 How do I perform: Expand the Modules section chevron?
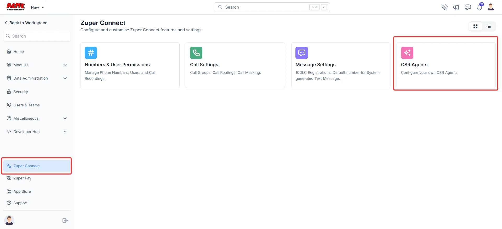pos(65,65)
